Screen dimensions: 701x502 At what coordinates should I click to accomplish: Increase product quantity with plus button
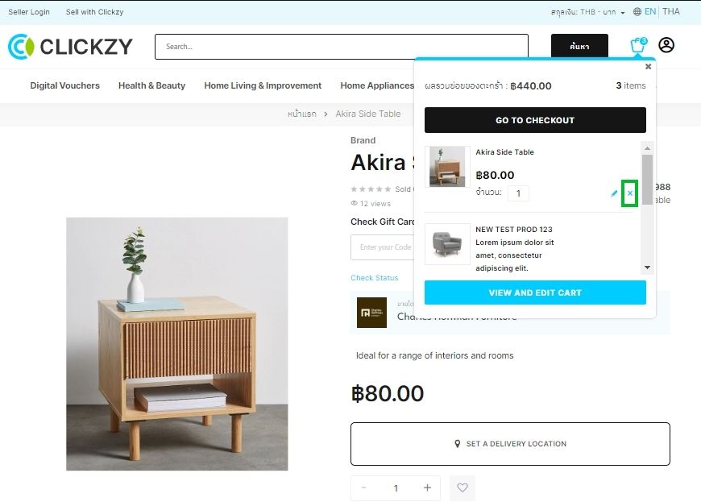click(x=427, y=487)
